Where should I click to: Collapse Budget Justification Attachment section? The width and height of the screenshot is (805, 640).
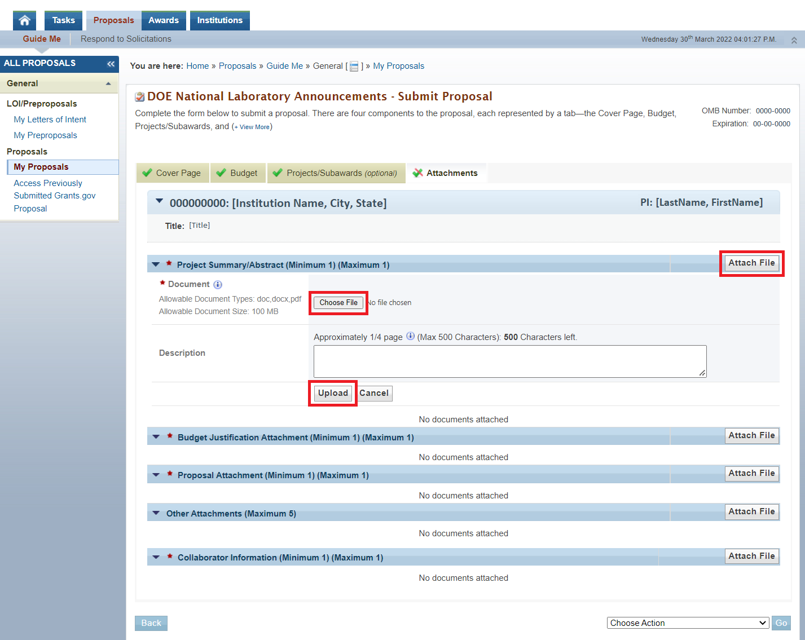[x=156, y=436]
